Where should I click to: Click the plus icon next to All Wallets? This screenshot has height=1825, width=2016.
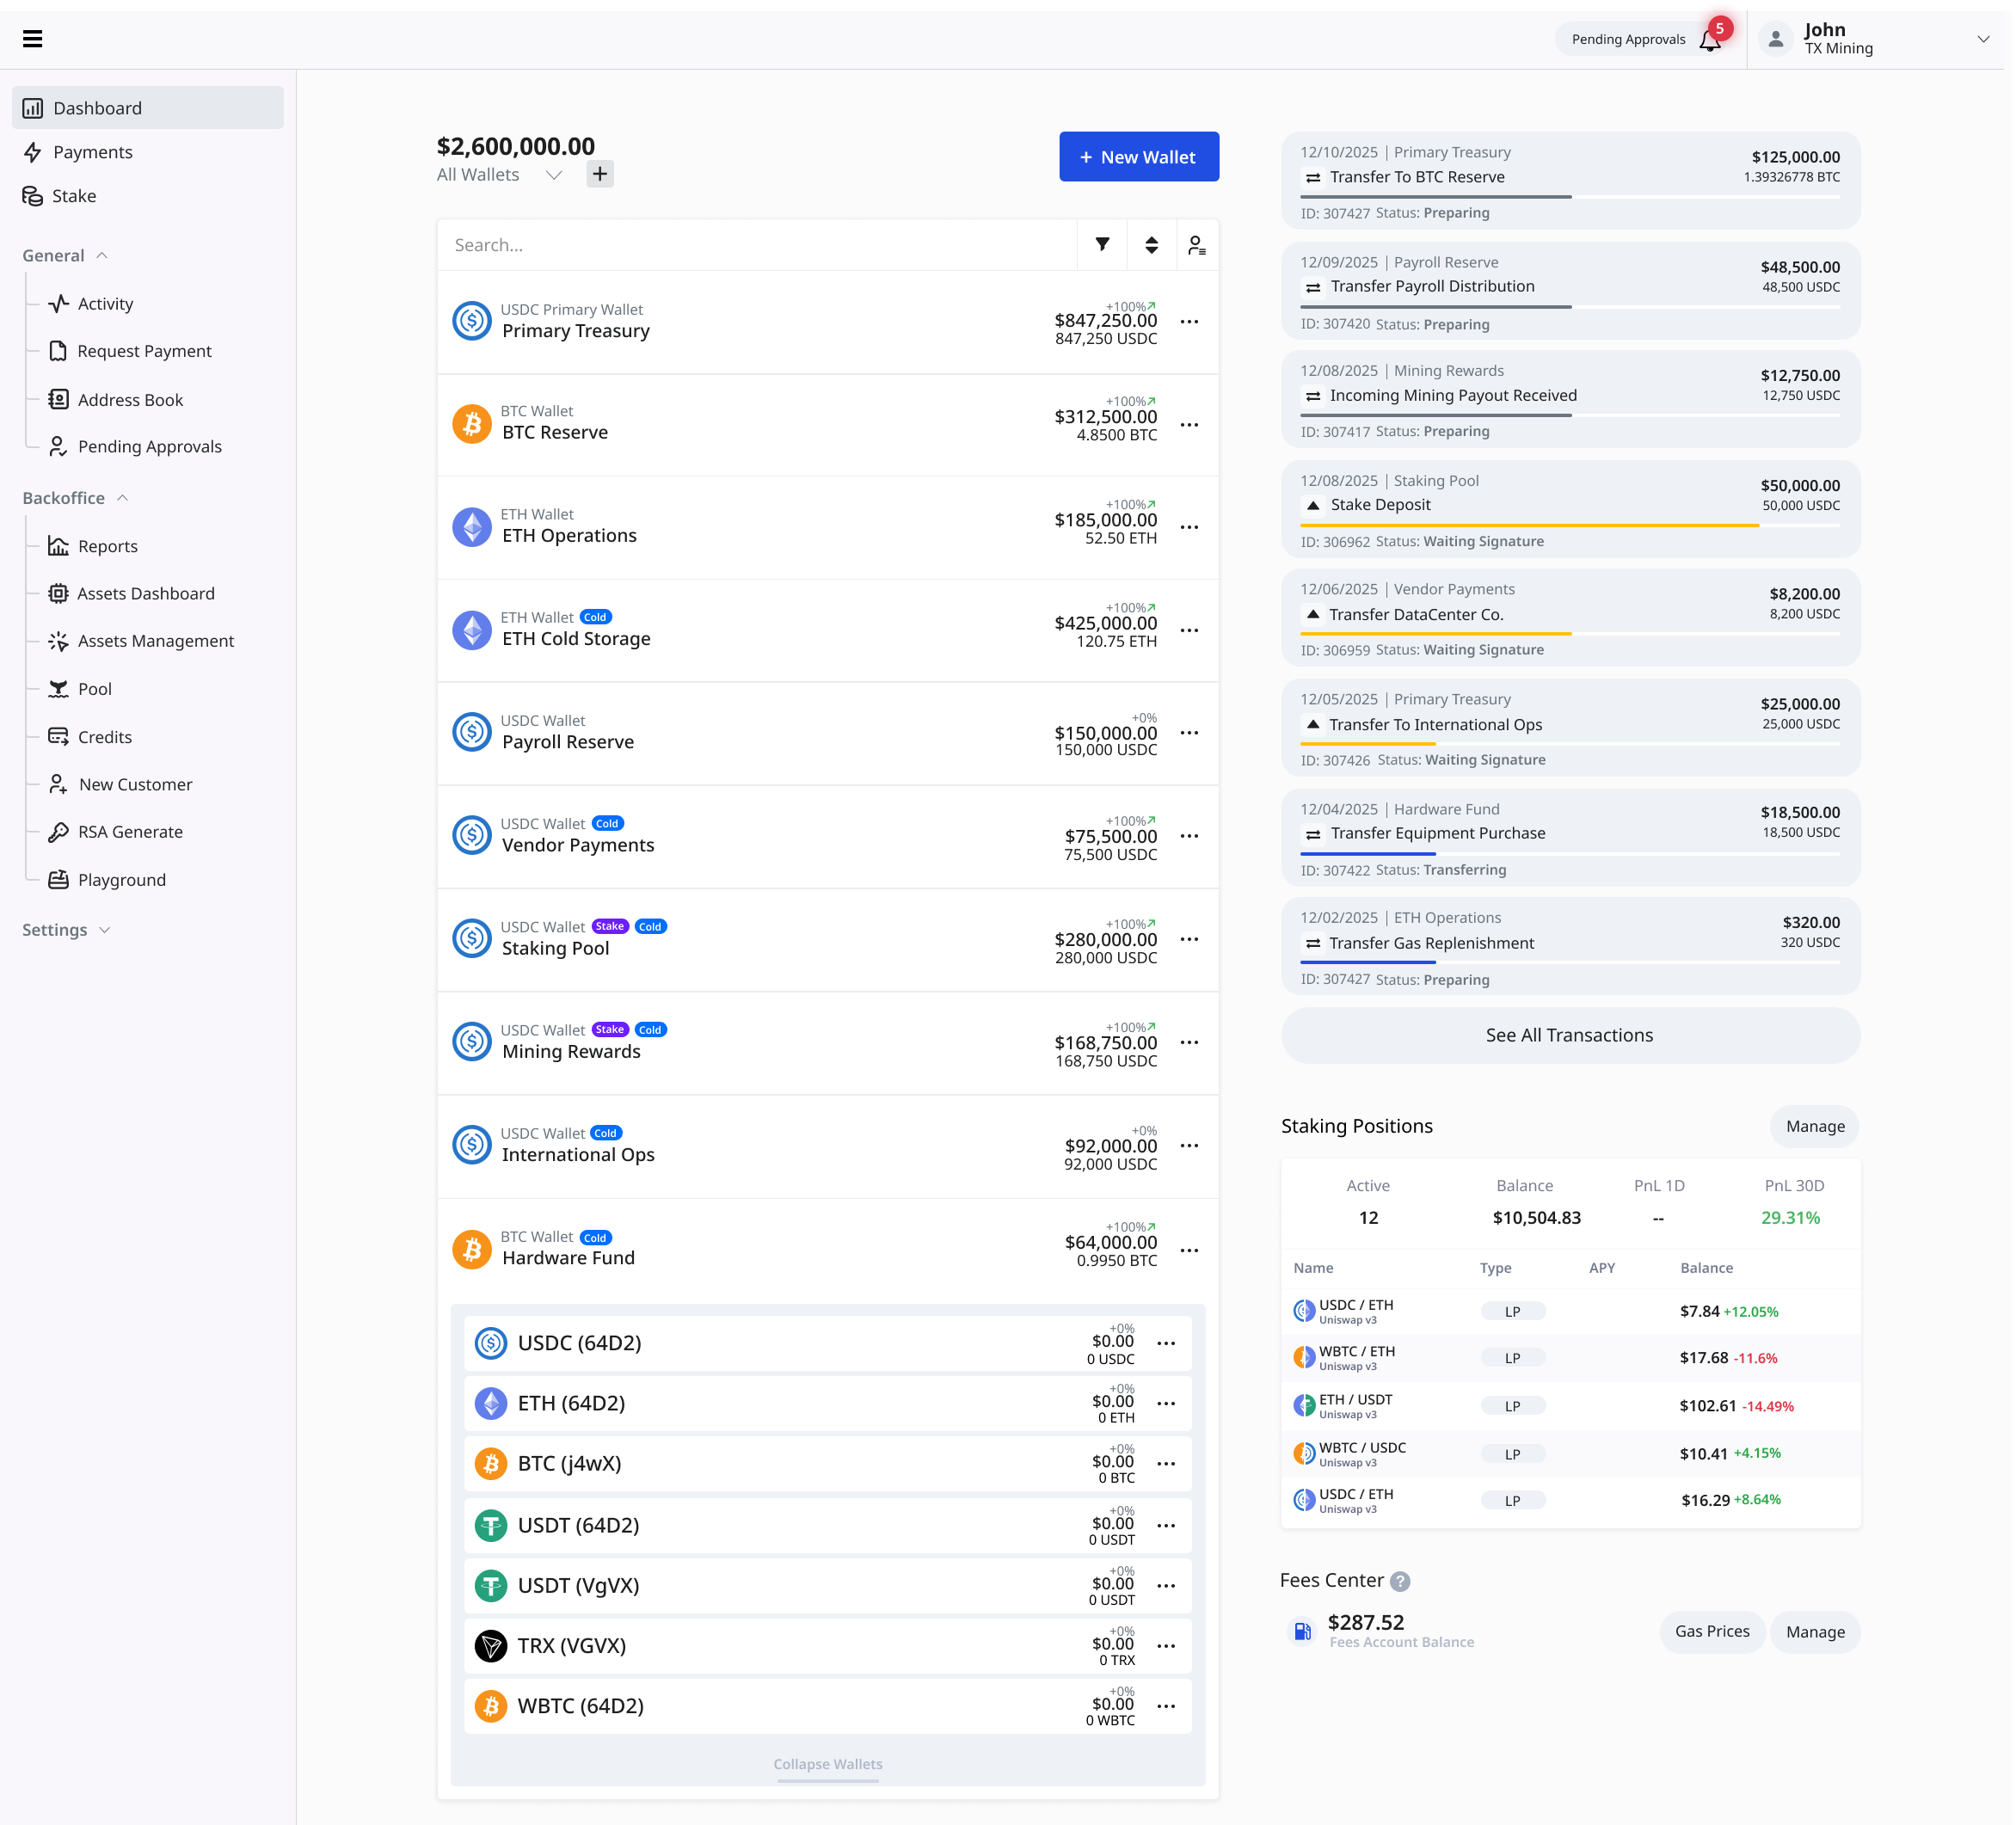tap(600, 174)
